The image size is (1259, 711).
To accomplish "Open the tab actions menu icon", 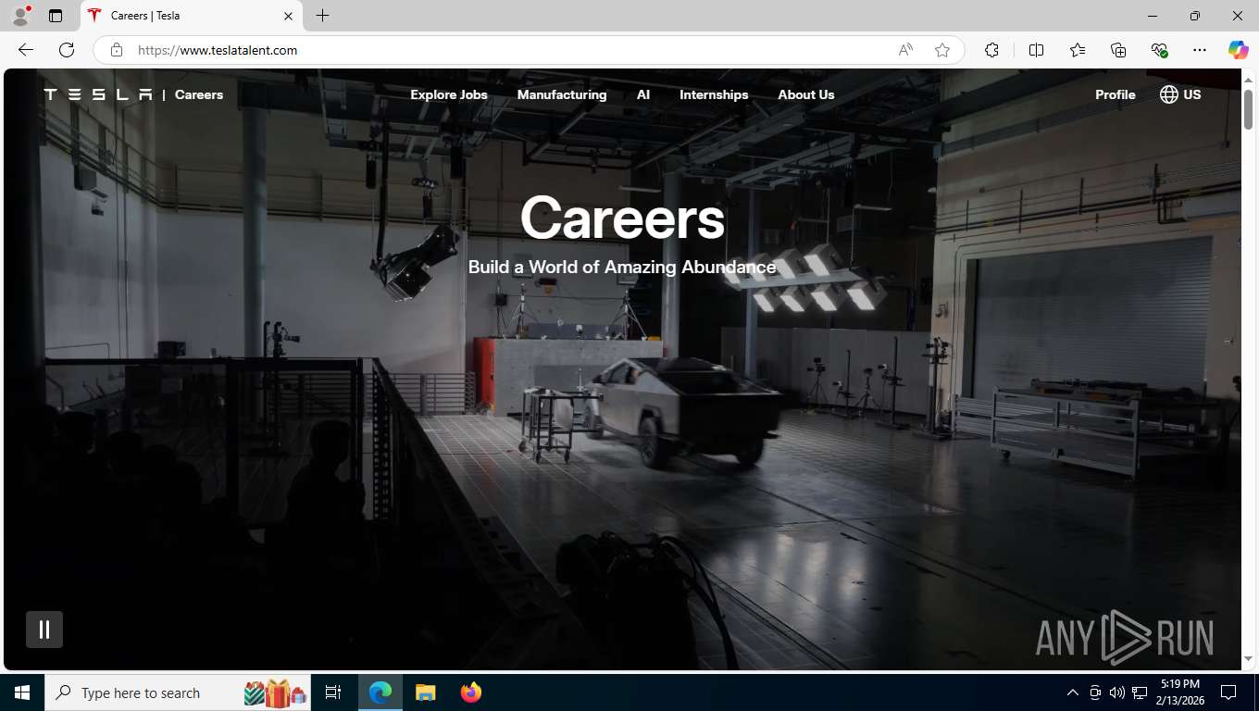I will 56,16.
